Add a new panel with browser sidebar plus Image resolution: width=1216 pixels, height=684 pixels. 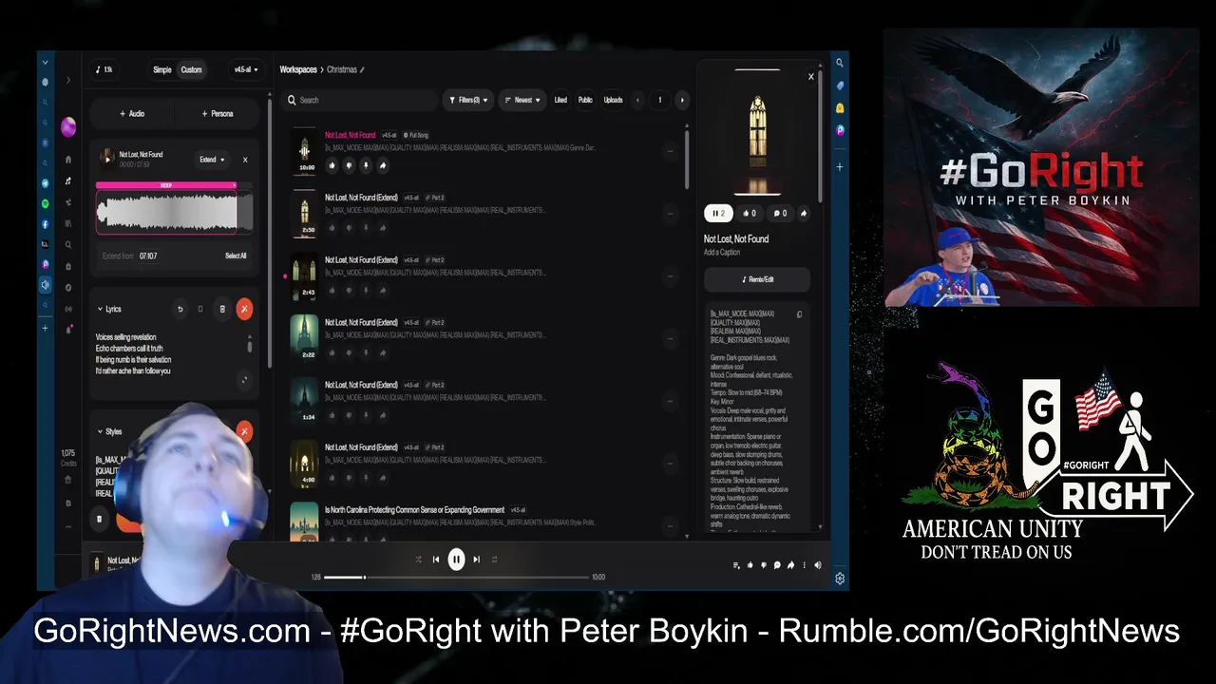[x=45, y=328]
